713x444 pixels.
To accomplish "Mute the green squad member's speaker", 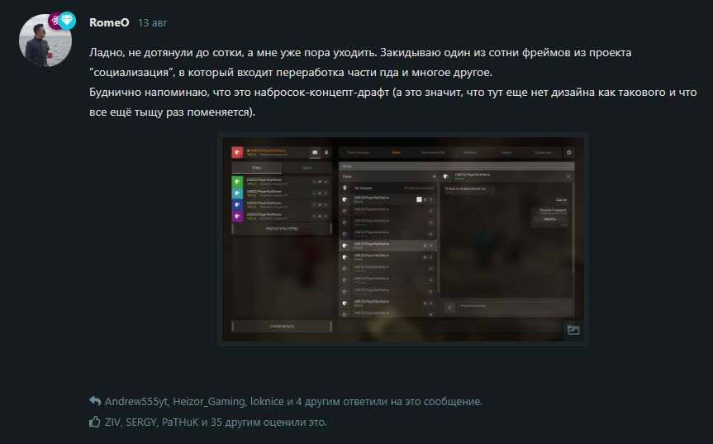I will point(320,182).
